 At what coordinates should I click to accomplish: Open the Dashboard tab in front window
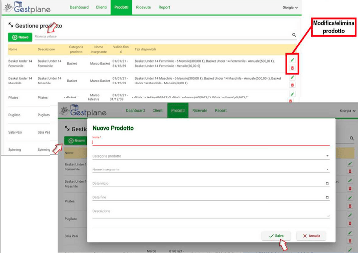pyautogui.click(x=135, y=111)
